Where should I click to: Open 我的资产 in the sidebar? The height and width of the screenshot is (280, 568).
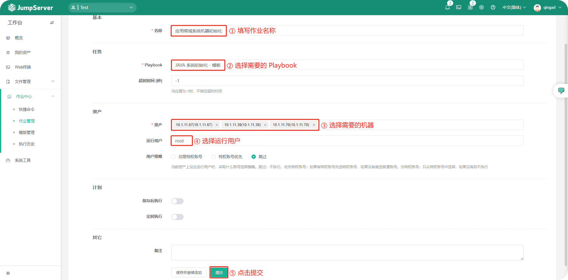click(x=23, y=52)
